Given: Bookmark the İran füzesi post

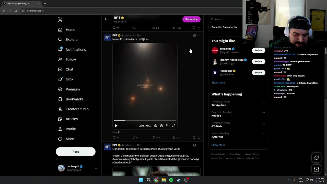Looking at the screenshot, I should [194, 137].
